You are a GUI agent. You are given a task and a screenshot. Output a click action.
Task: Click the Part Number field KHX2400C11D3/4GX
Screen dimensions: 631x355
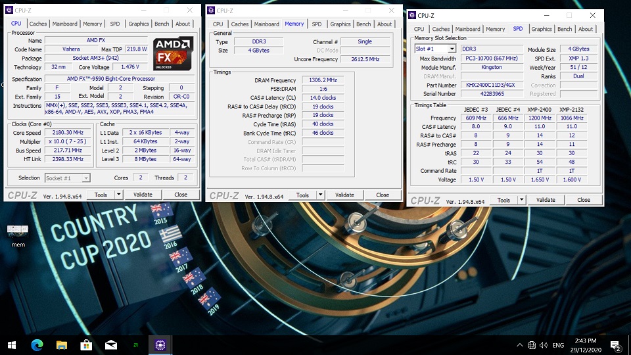(x=492, y=85)
